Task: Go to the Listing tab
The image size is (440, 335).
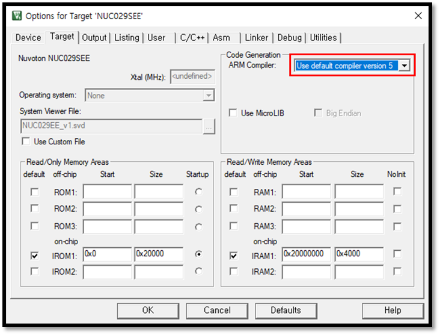Action: [x=127, y=38]
